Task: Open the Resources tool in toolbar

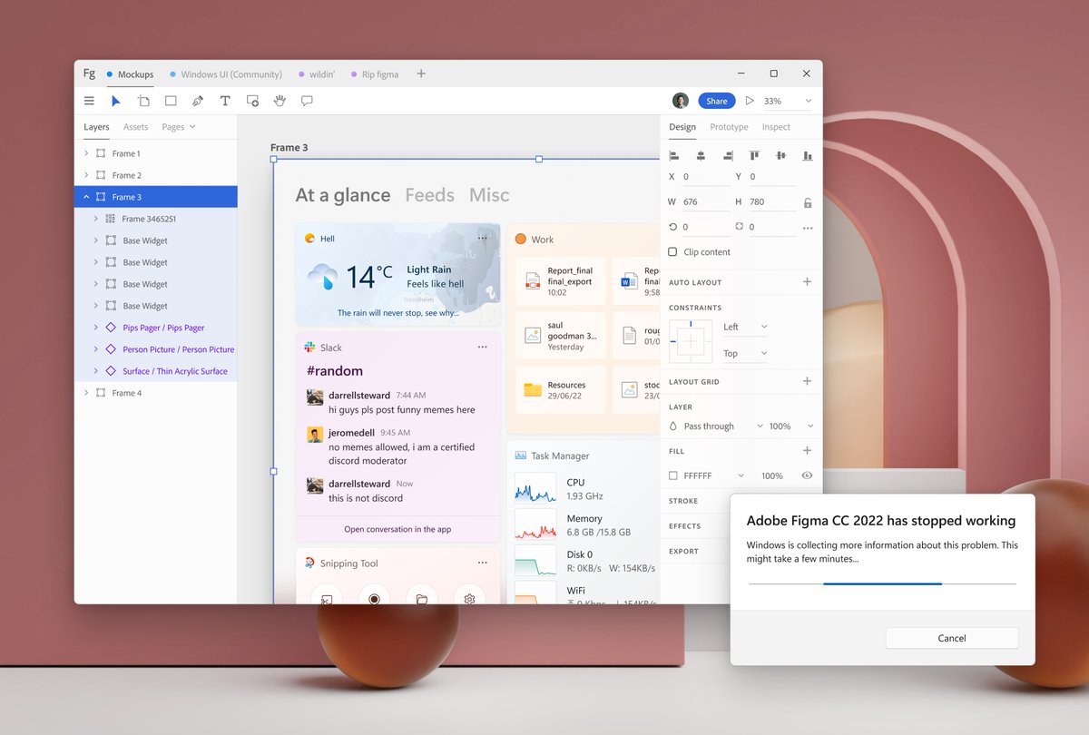Action: coord(252,101)
